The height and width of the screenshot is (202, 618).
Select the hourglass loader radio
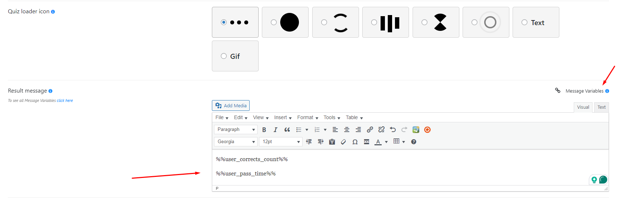[424, 22]
